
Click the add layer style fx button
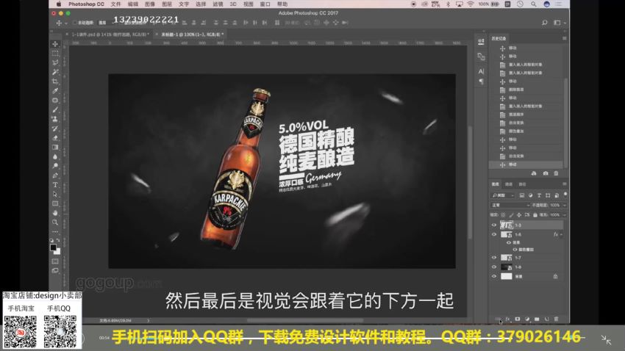tap(508, 319)
